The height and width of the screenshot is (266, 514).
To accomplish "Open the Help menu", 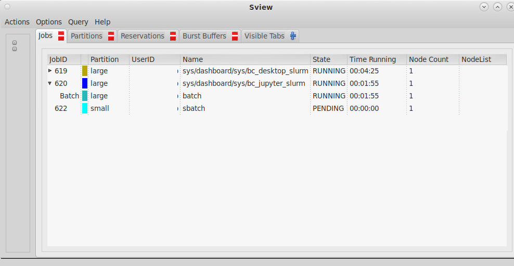I will coord(102,22).
